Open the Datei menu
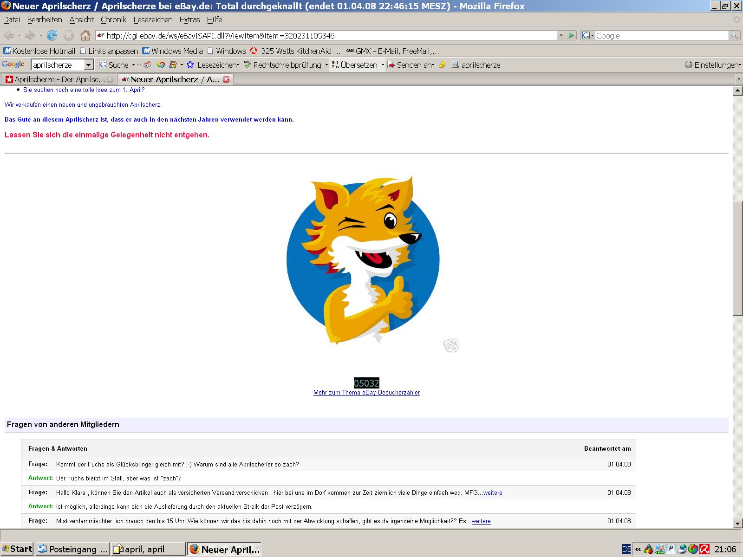The height and width of the screenshot is (557, 743). tap(12, 19)
